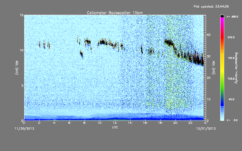Click the cloud band near 10 UTC at 11 km

point(103,42)
